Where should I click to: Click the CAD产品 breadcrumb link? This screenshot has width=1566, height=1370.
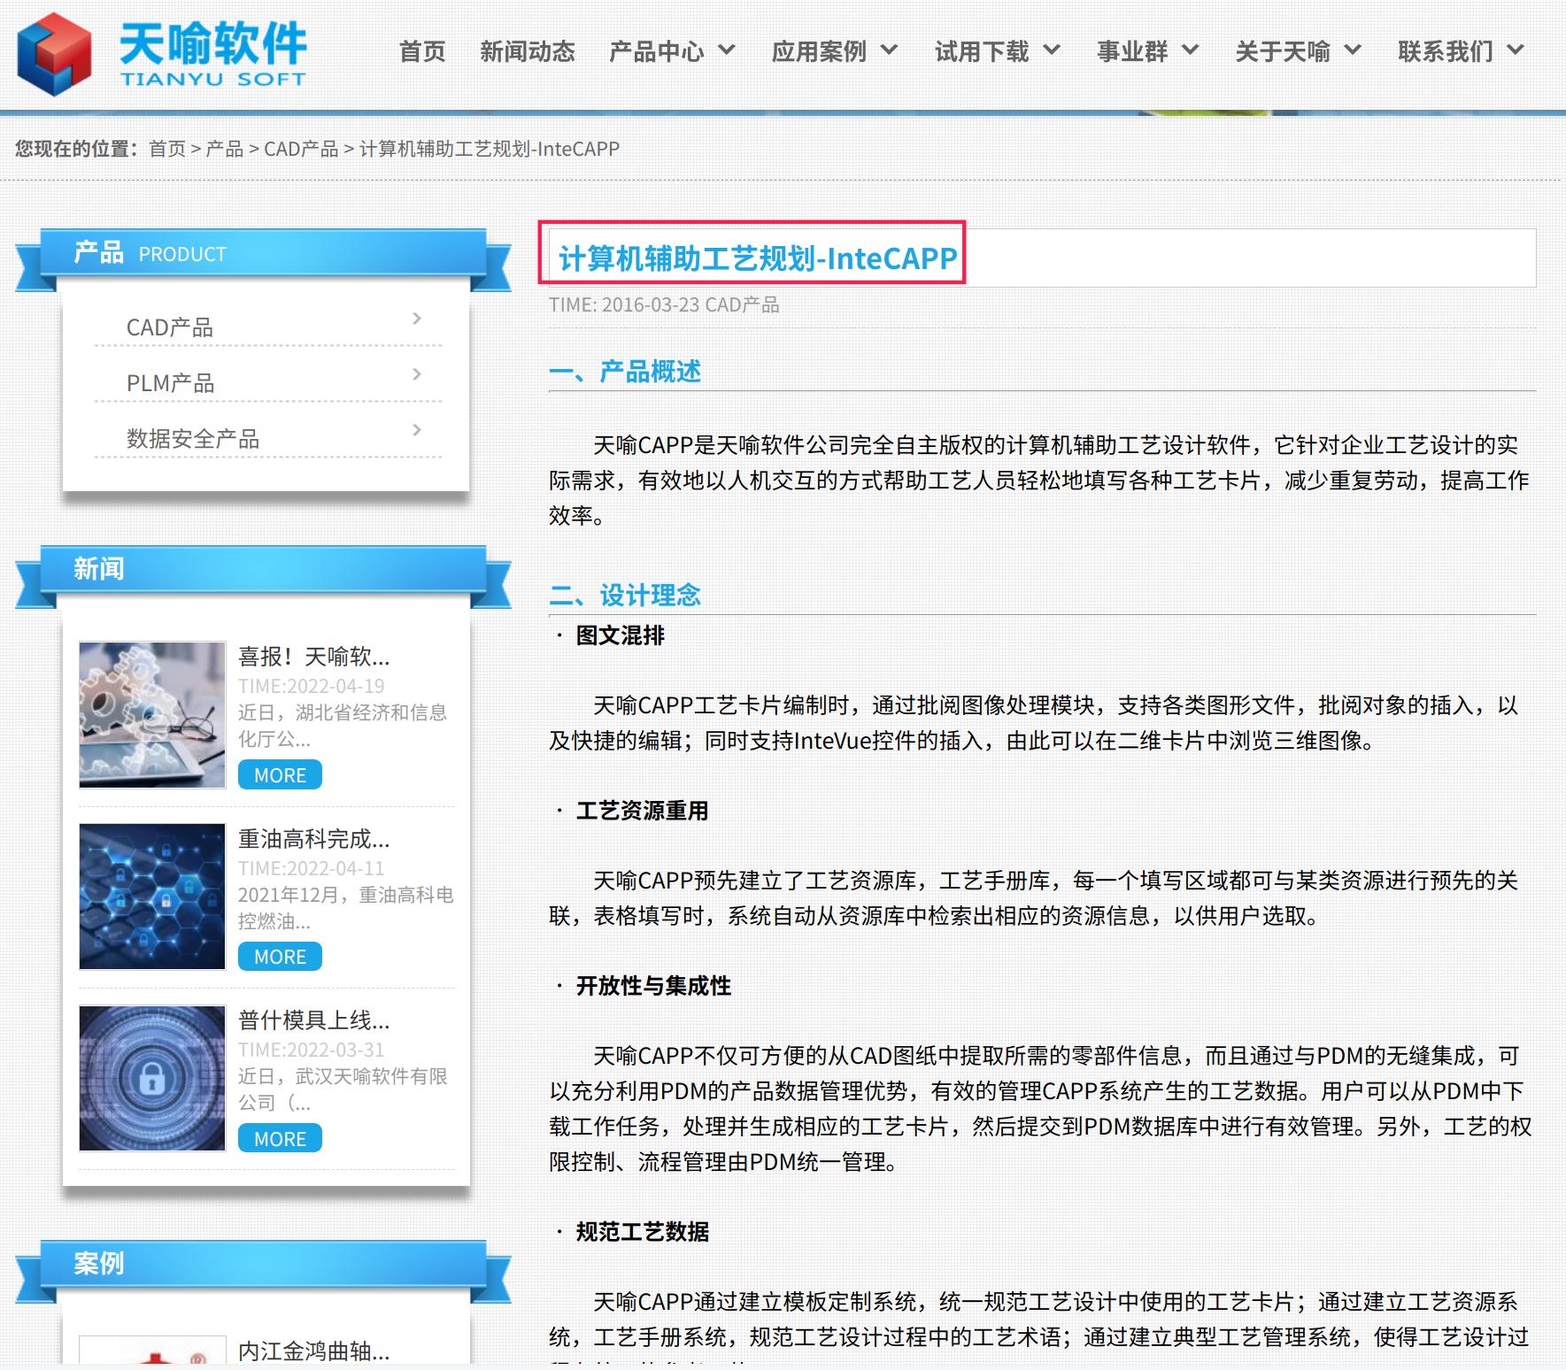303,148
